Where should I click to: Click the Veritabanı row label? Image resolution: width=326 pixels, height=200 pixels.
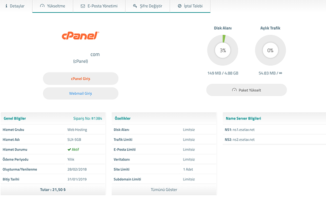(x=122, y=159)
